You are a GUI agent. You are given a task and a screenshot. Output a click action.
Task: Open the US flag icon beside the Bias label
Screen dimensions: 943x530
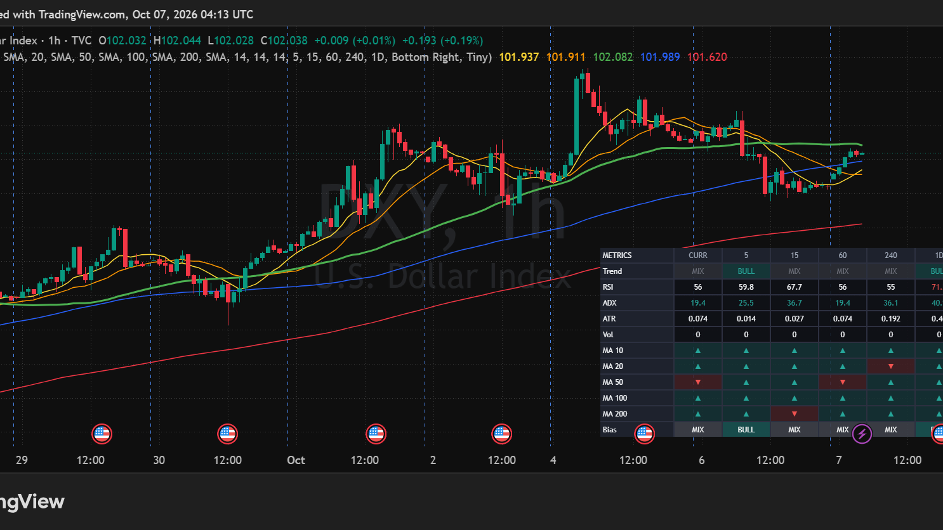coord(645,434)
